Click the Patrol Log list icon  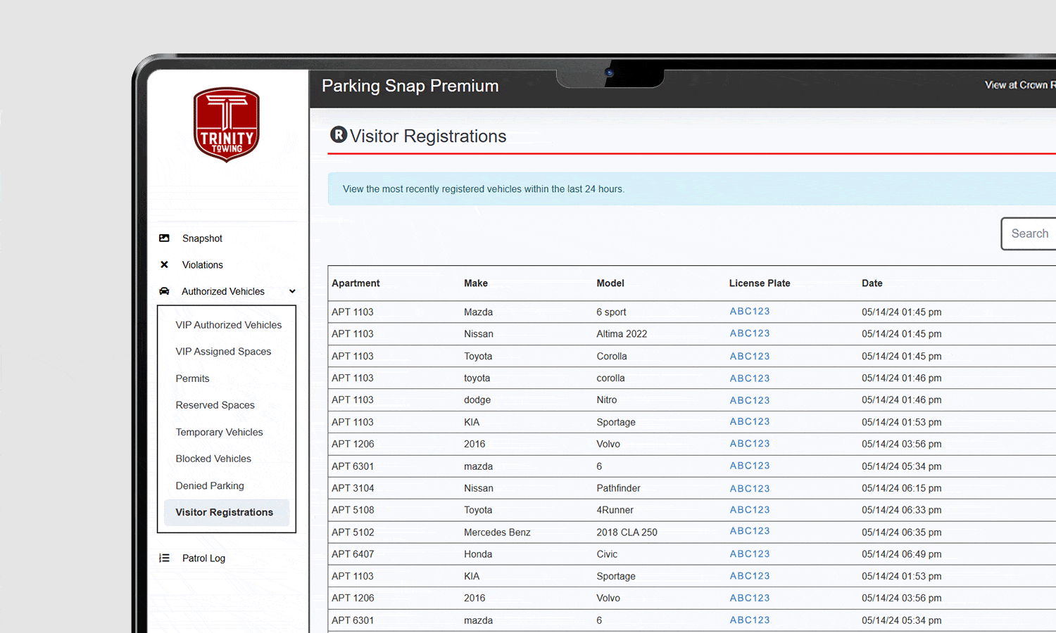[164, 558]
